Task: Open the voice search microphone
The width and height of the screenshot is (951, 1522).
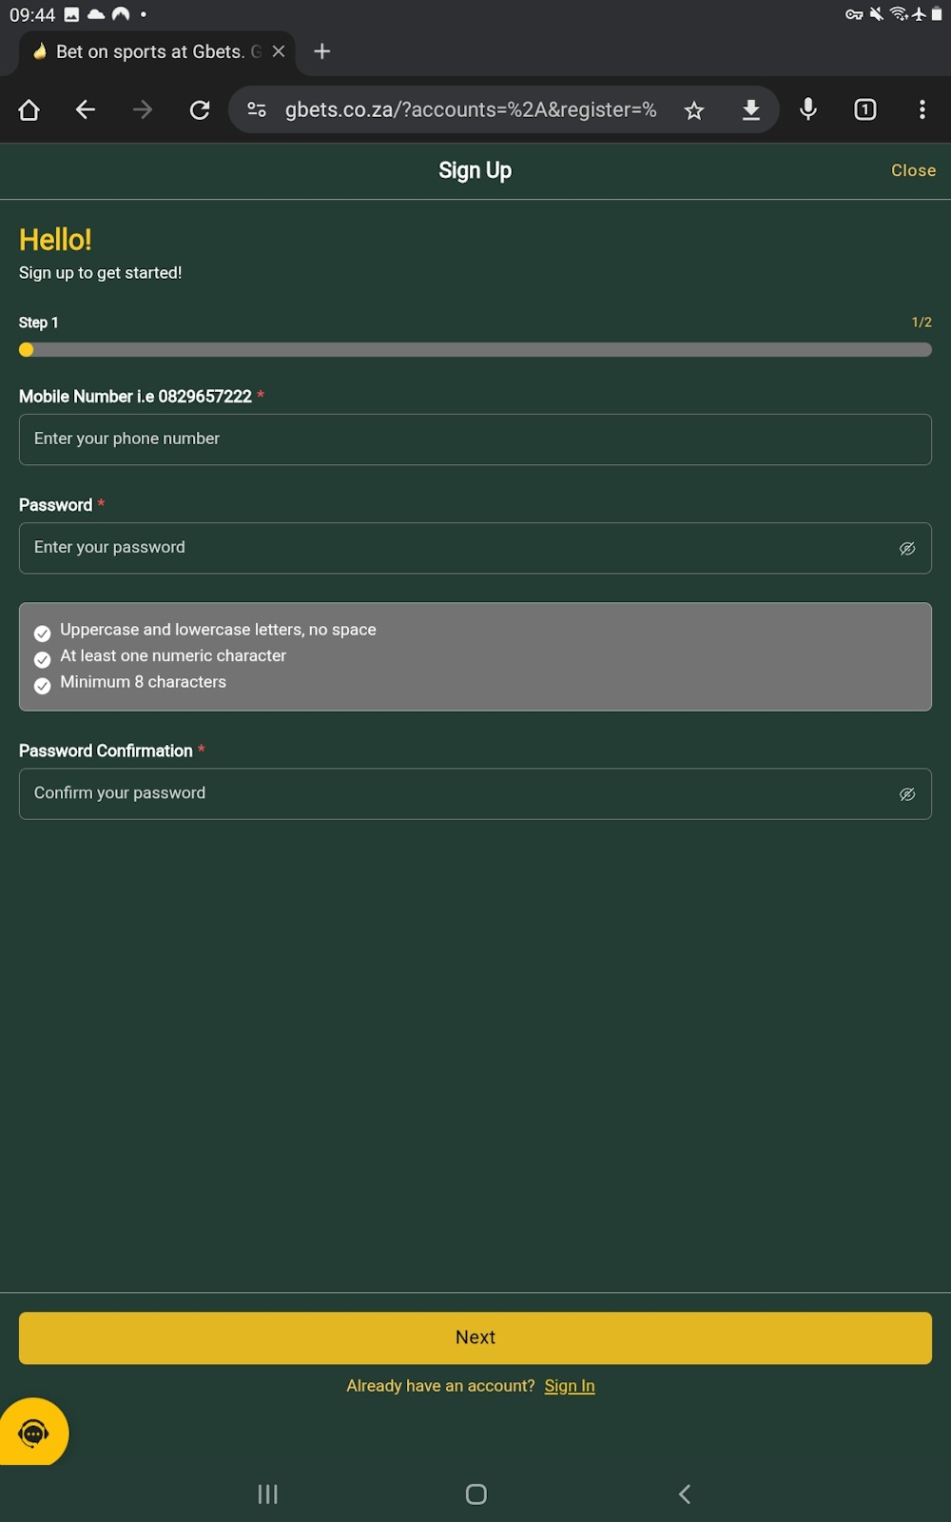Action: pos(807,109)
